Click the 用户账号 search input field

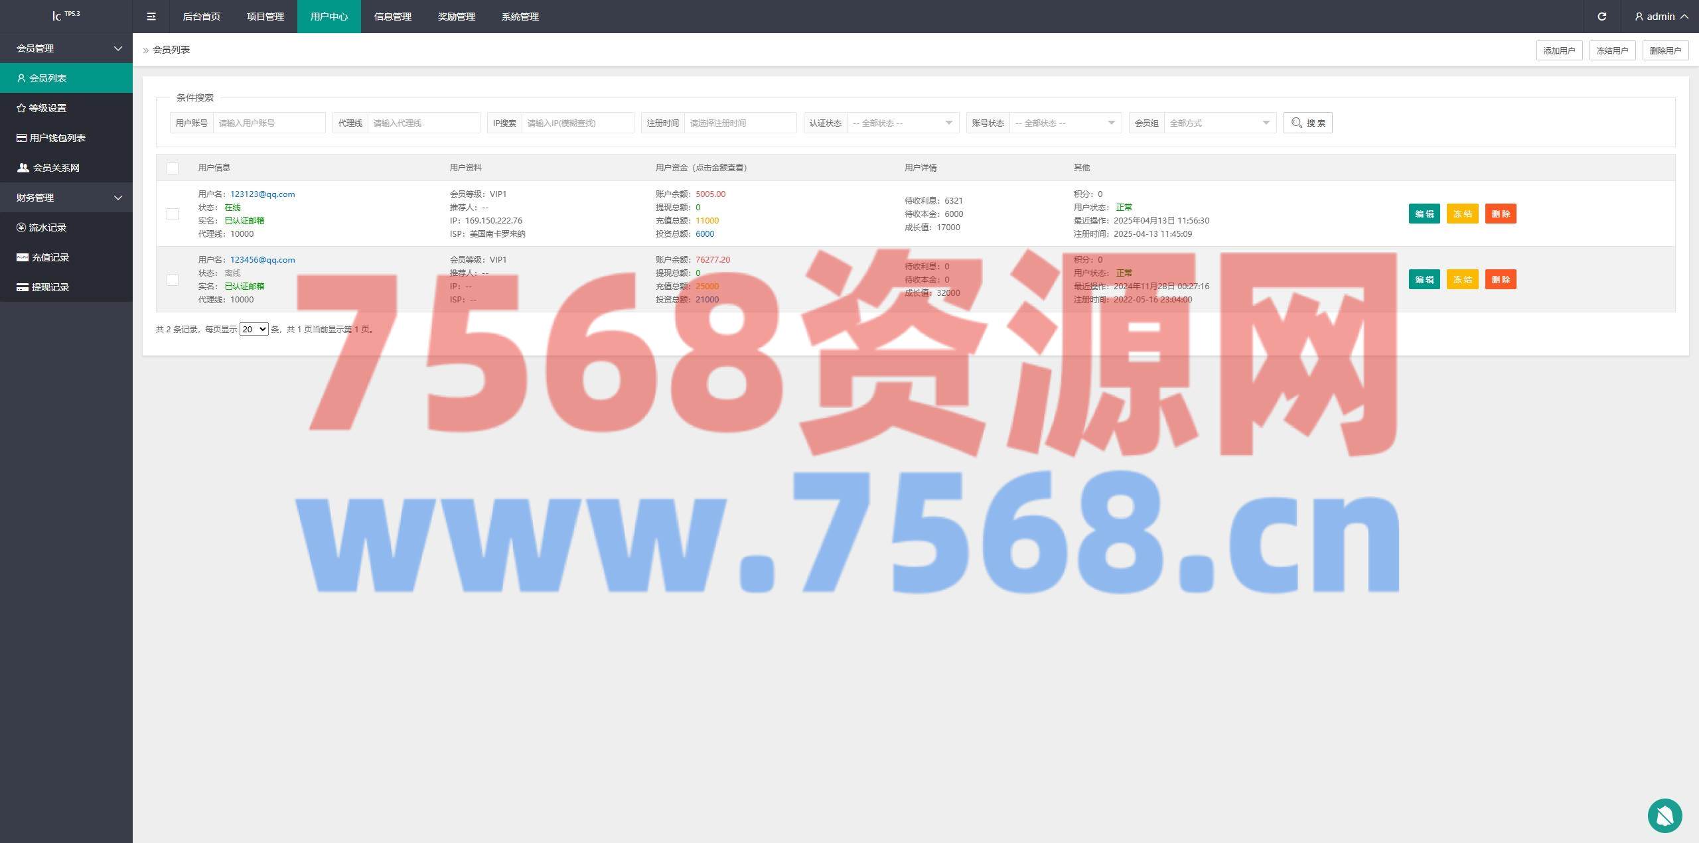(x=269, y=123)
